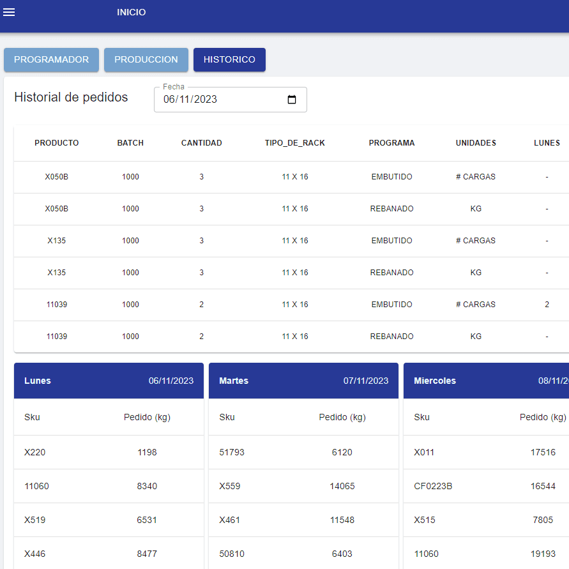This screenshot has height=569, width=569.
Task: Click the TIPO_DE_RACK column header
Action: point(294,143)
